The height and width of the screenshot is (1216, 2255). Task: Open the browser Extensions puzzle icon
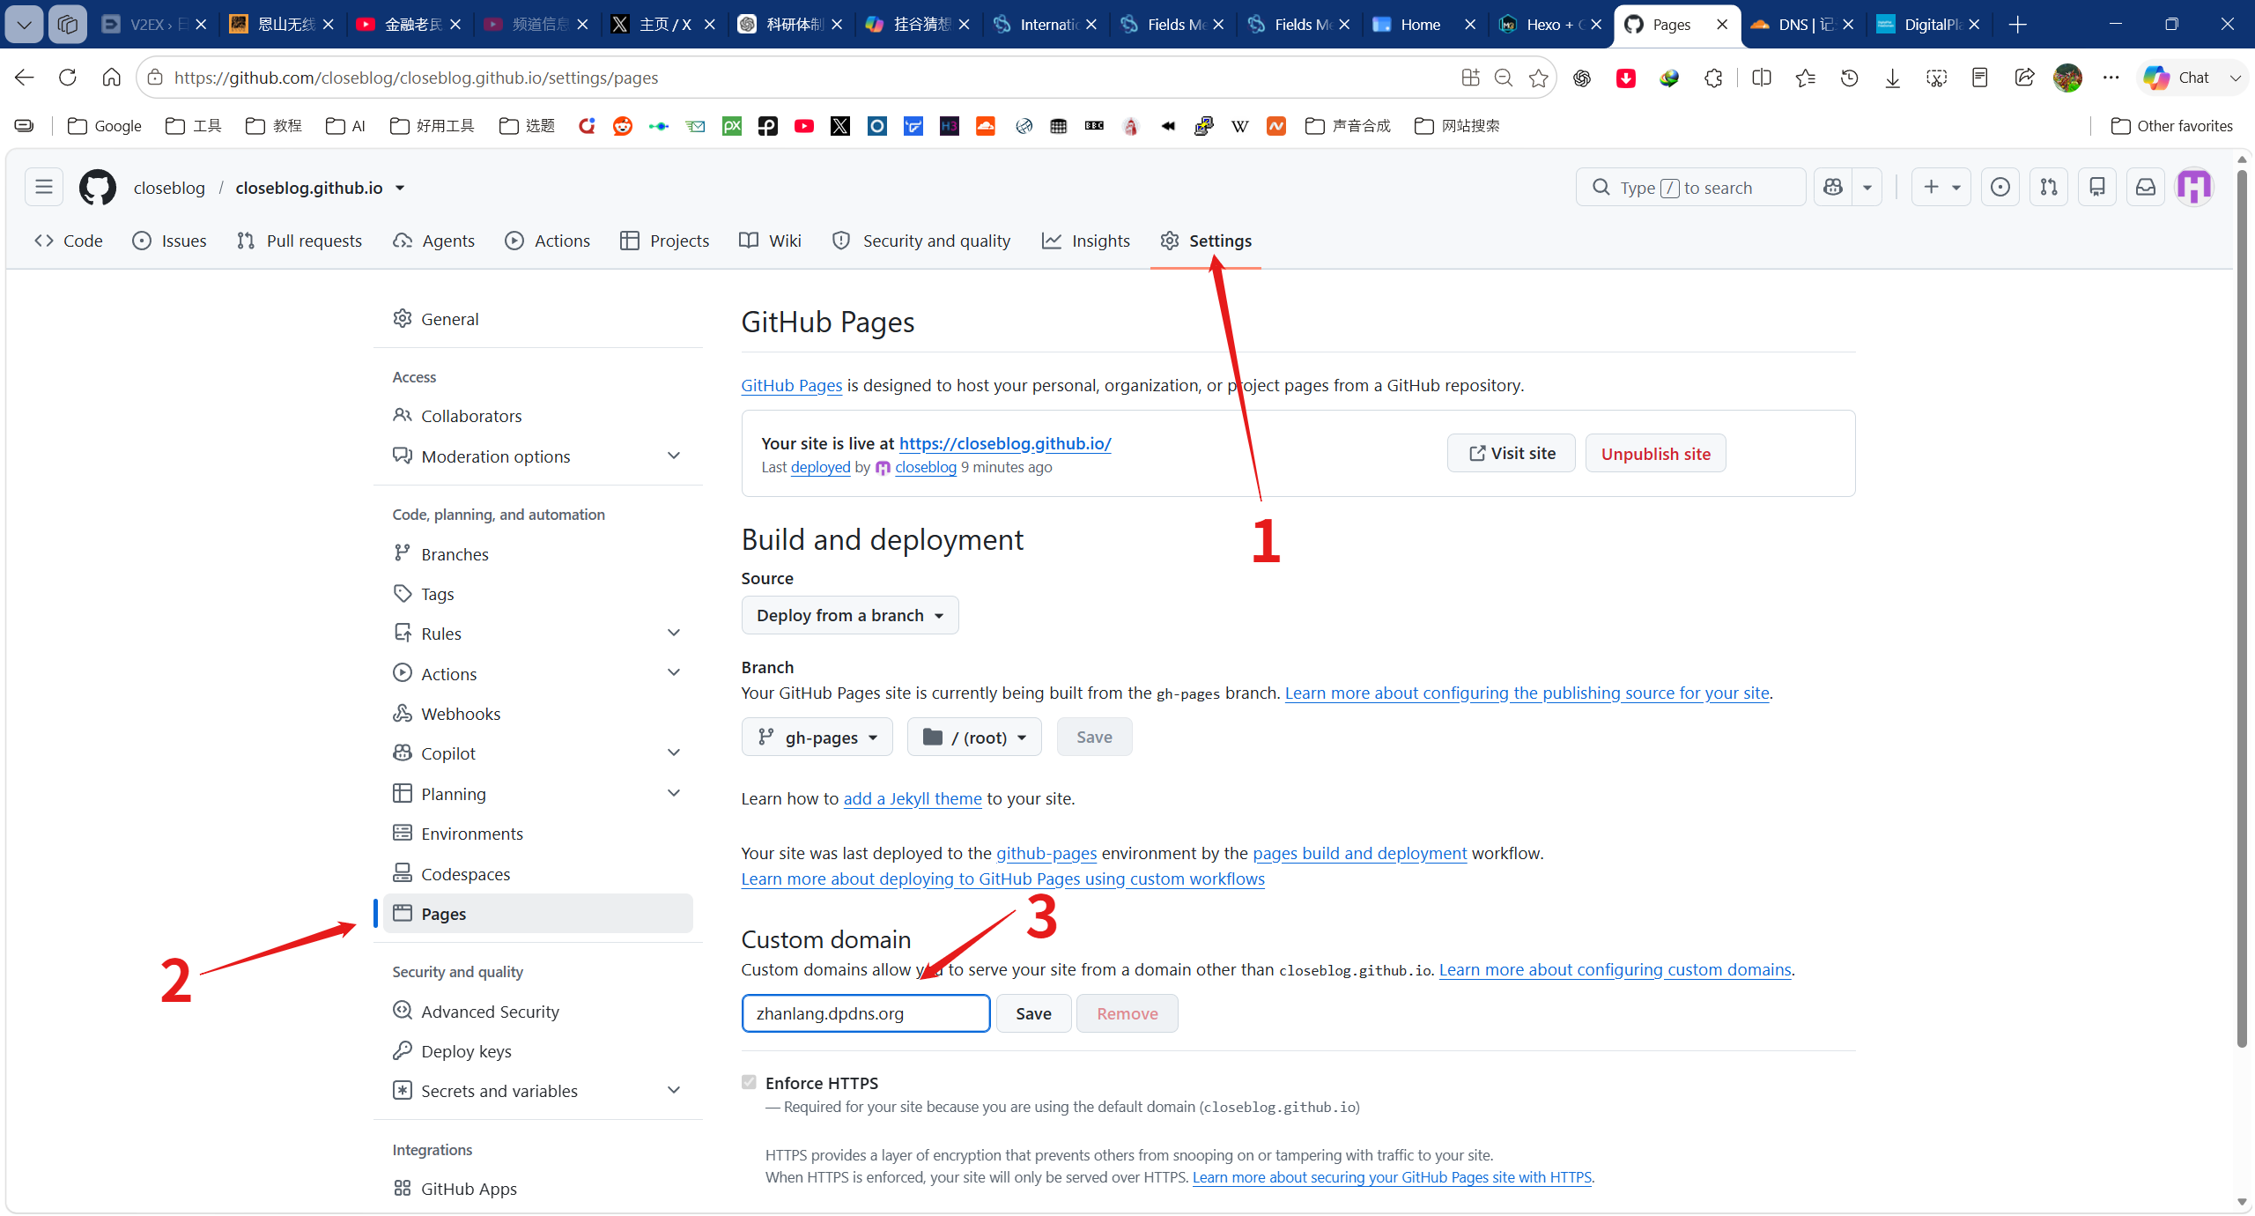point(1713,78)
